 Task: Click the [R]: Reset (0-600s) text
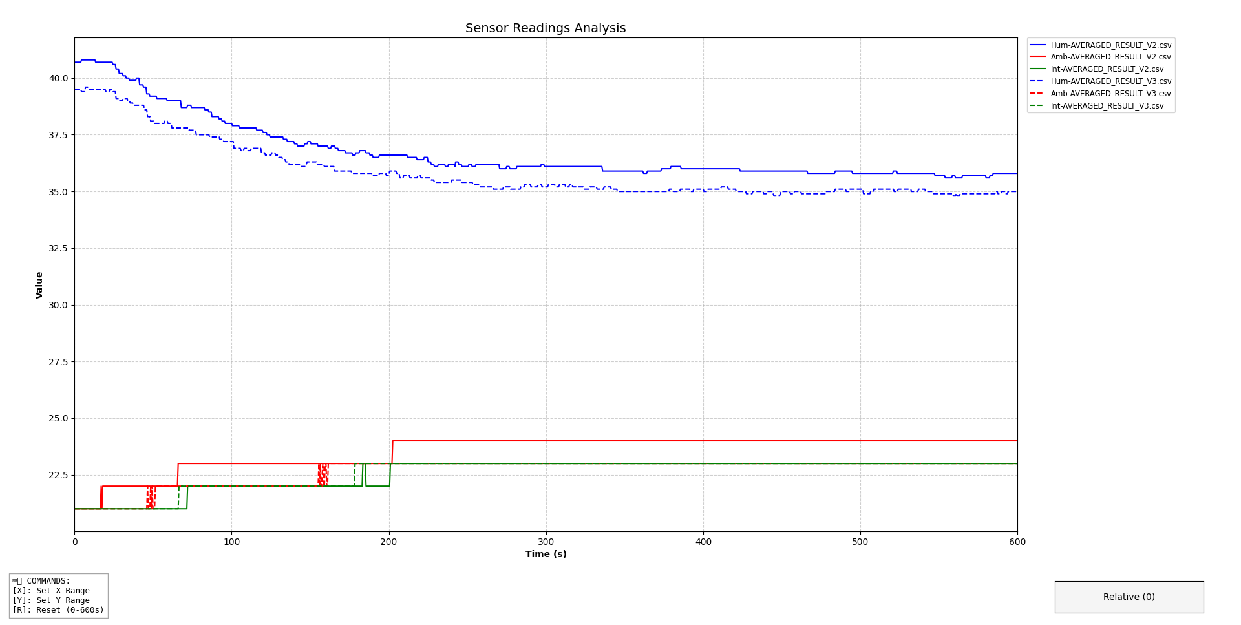[x=58, y=610]
